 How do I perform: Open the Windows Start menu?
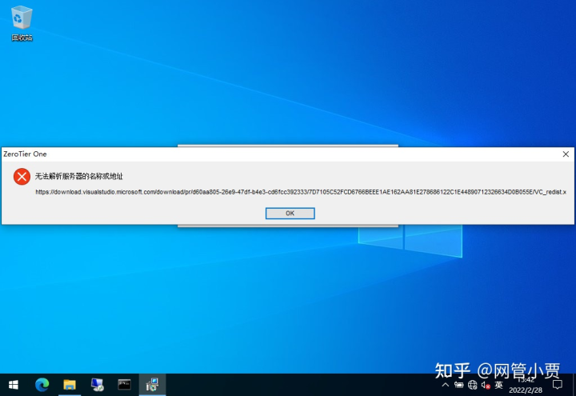(x=14, y=385)
